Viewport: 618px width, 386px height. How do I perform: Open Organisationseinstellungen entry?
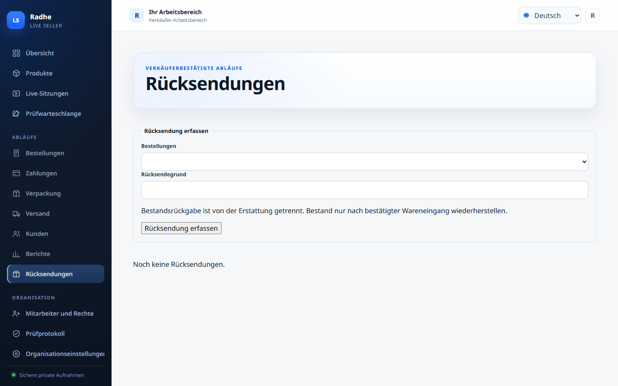(x=56, y=354)
